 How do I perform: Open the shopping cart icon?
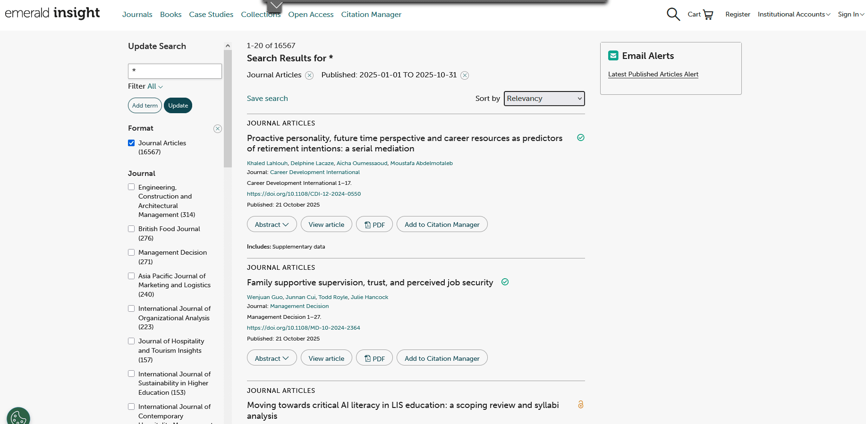click(x=708, y=15)
